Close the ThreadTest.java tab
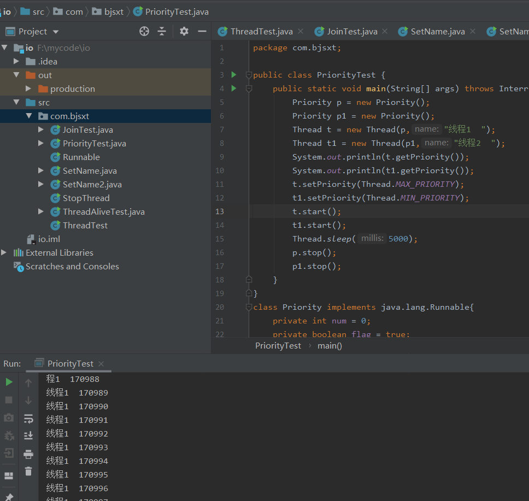Image resolution: width=529 pixels, height=501 pixels. [301, 31]
